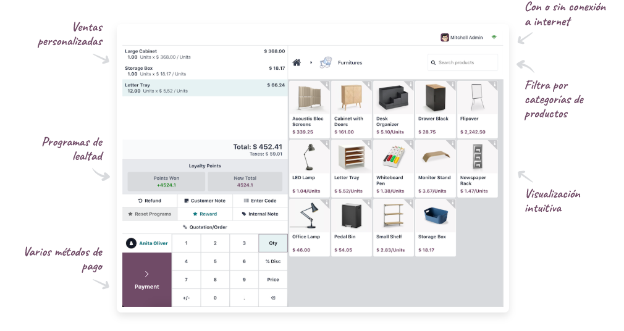Viewport: 624px width, 331px height.
Task: Click the Mitchell Admin user avatar
Action: 444,38
